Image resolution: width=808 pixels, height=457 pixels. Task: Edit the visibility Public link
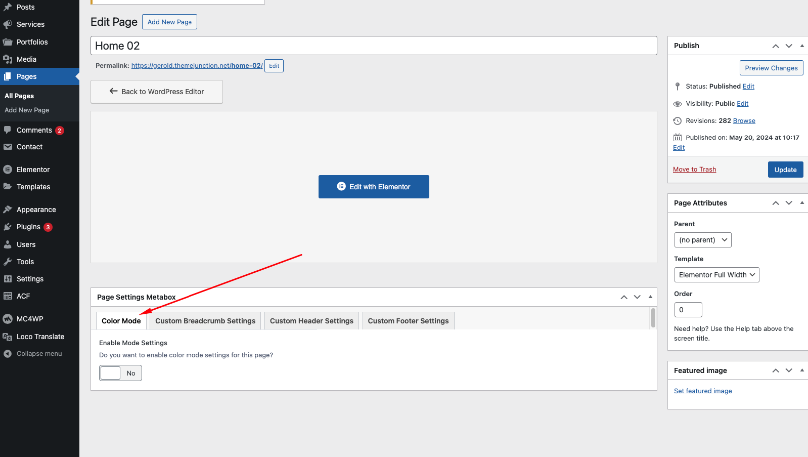point(742,104)
